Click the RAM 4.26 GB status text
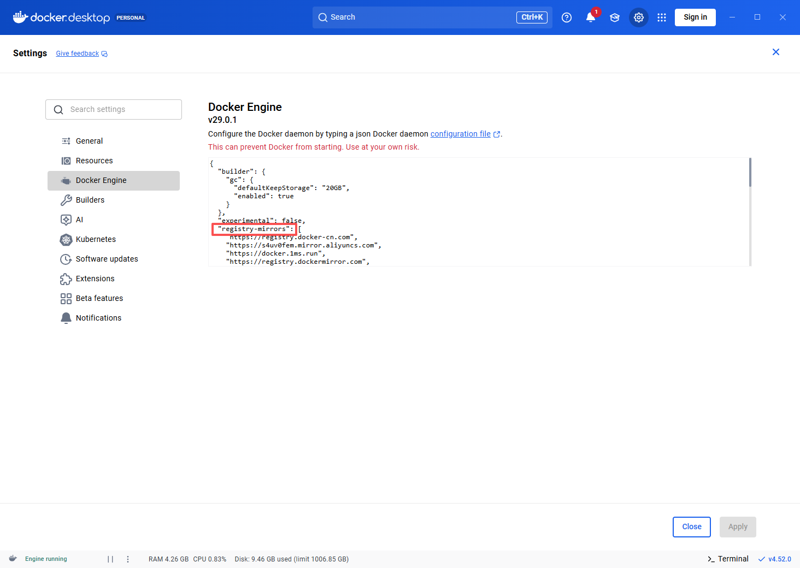 pos(168,559)
